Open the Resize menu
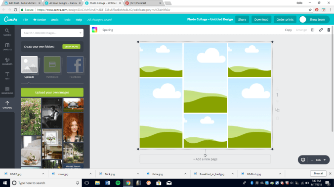 [x=40, y=20]
